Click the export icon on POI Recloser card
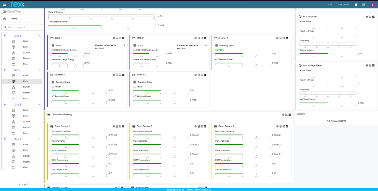 (370, 17)
